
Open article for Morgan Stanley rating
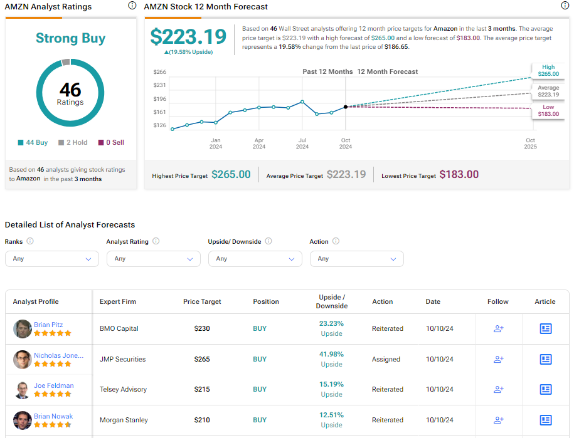pyautogui.click(x=546, y=420)
